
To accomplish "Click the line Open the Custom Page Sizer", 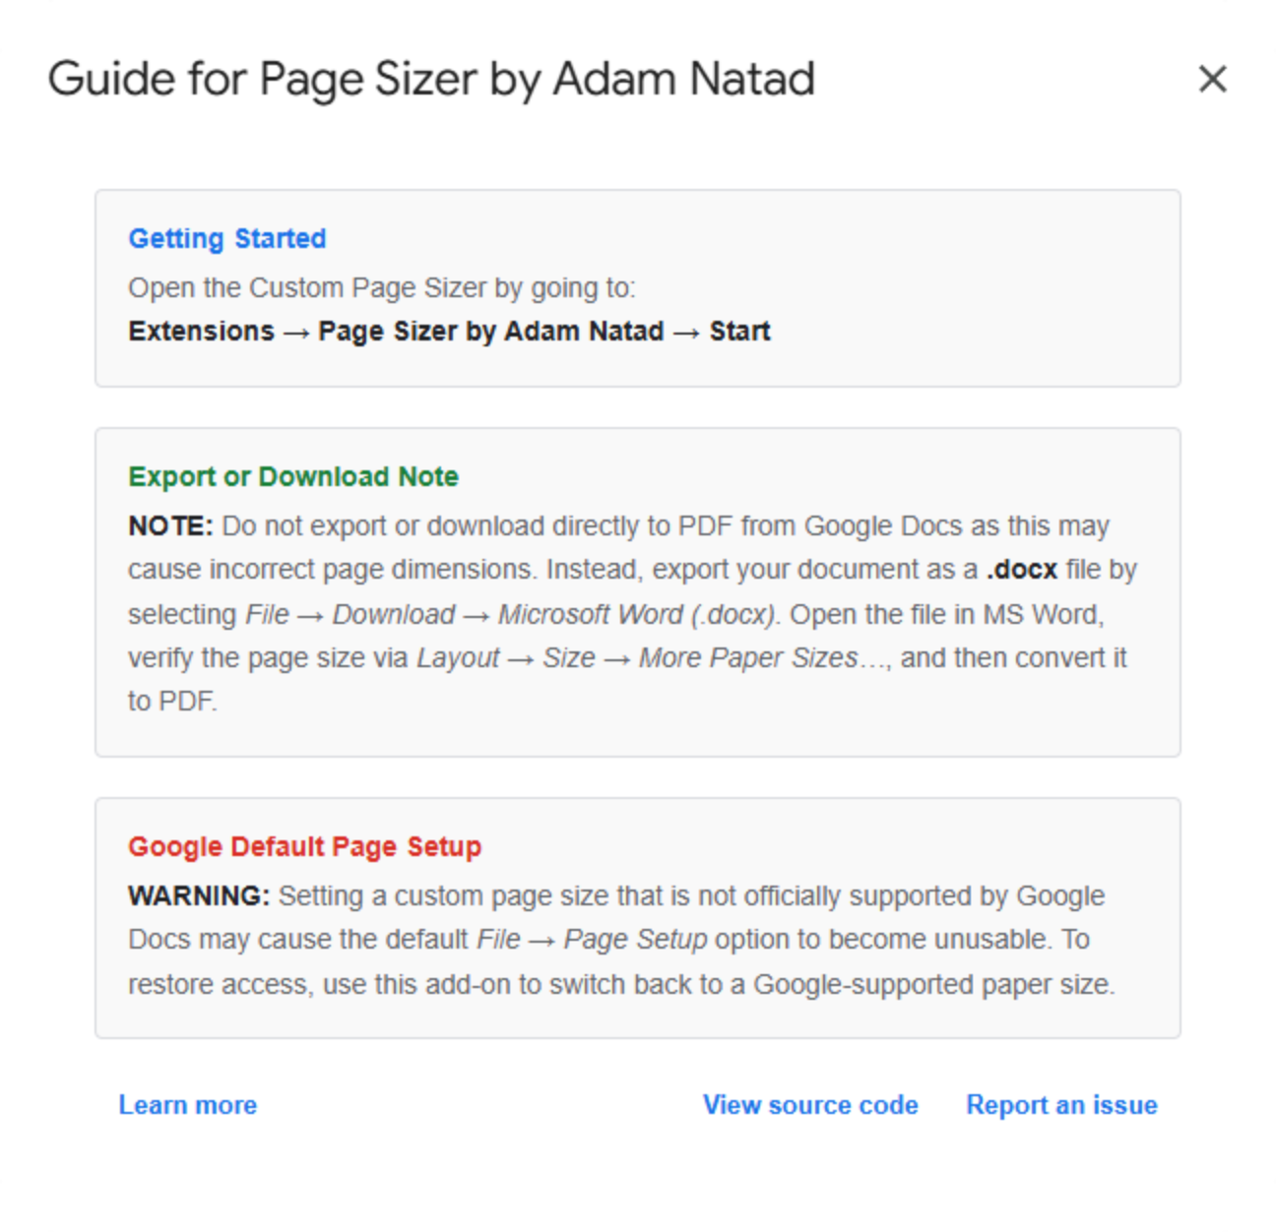I will [382, 287].
